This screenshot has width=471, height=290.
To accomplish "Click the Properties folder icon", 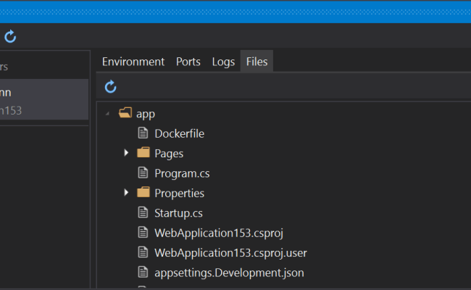I will (x=143, y=193).
